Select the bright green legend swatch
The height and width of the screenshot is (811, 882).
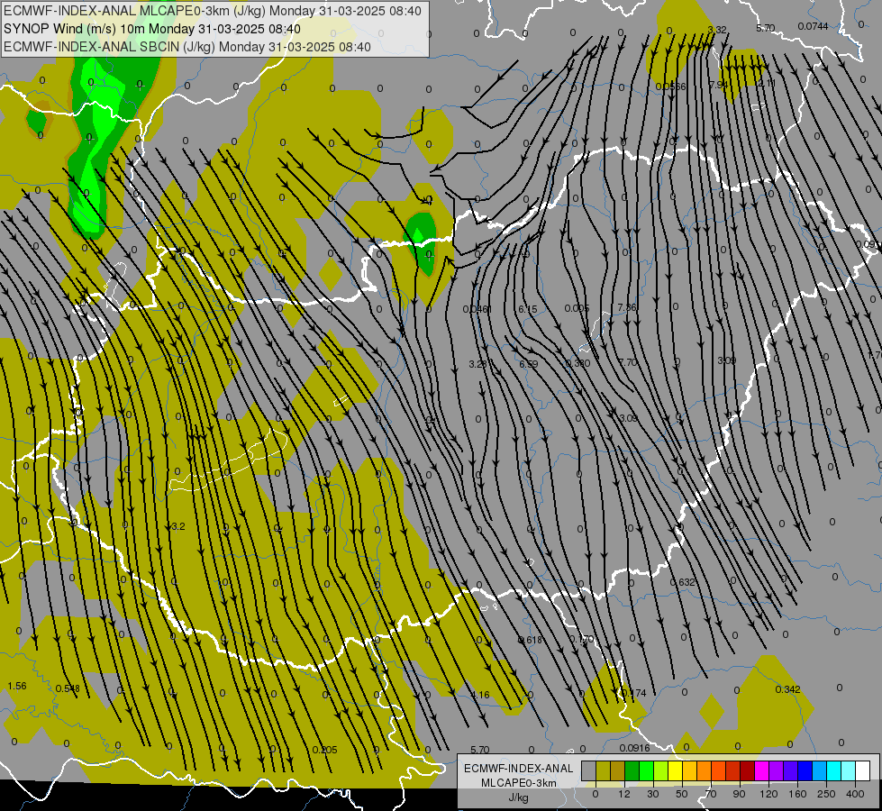point(646,770)
